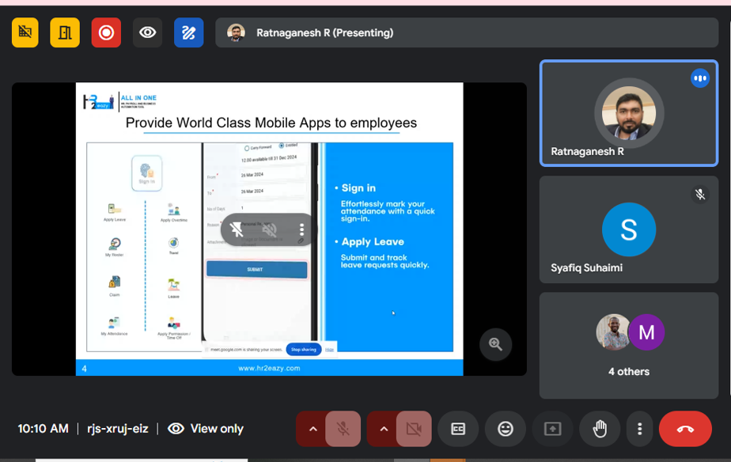Toggle closed captions
Image resolution: width=731 pixels, height=462 pixels.
pos(458,429)
